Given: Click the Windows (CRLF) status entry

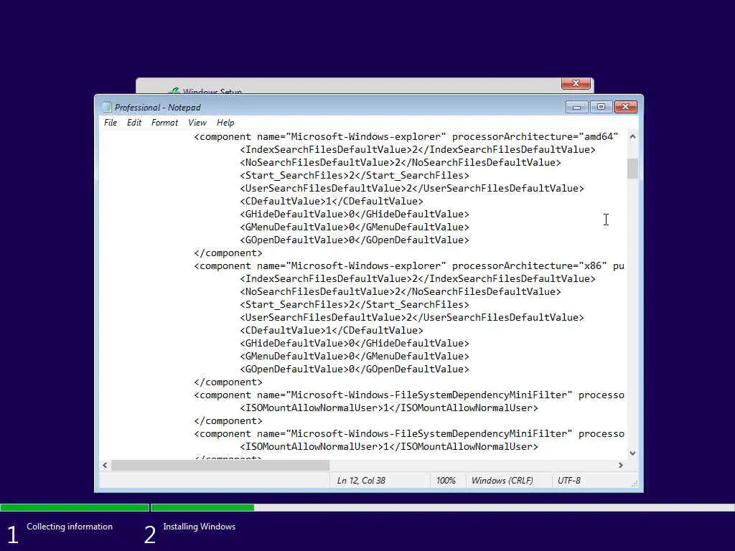Looking at the screenshot, I should tap(502, 481).
